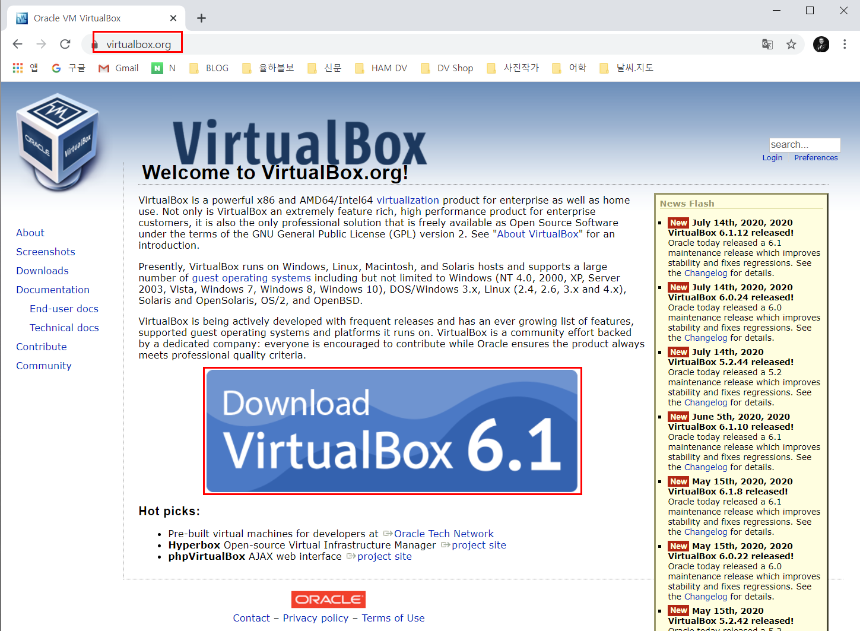The width and height of the screenshot is (860, 631).
Task: Open Documentation in the sidebar
Action: (53, 290)
